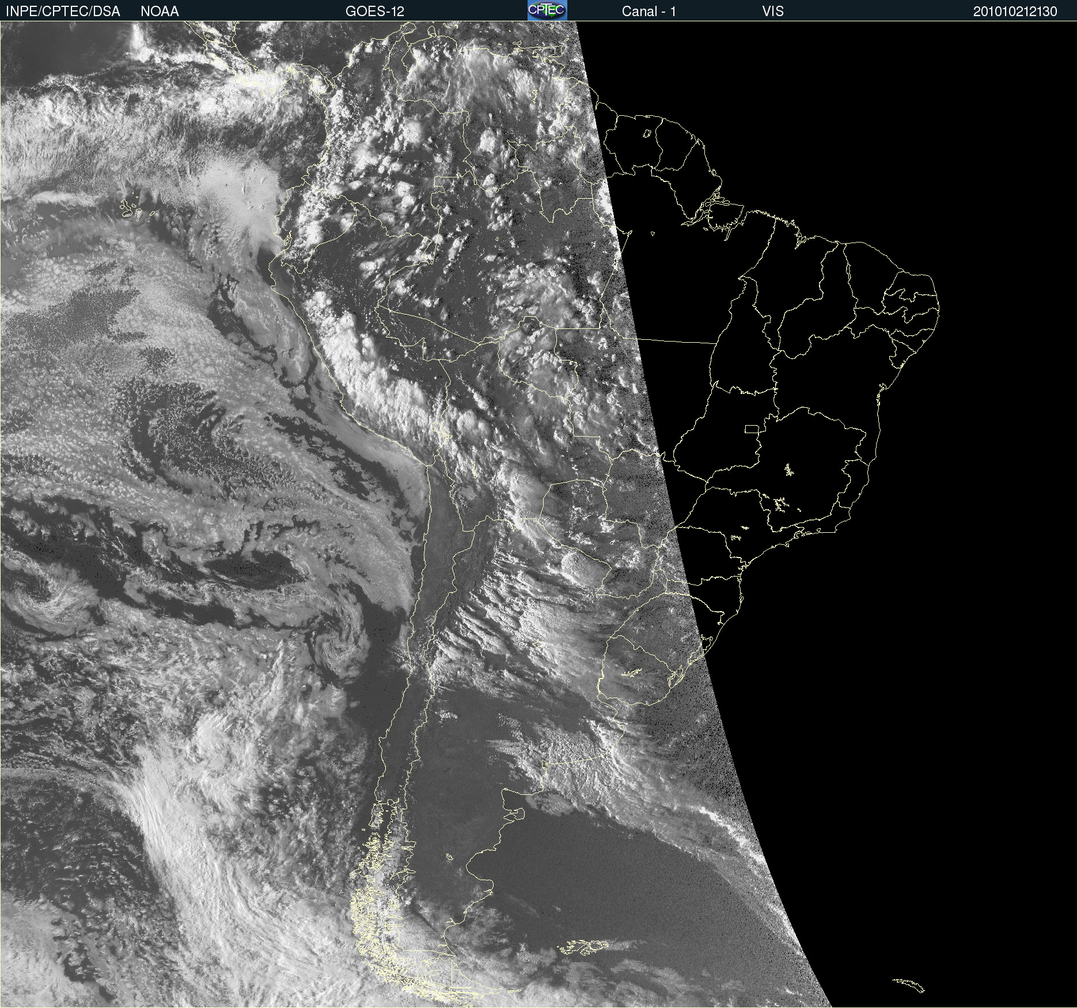Viewport: 1077px width, 1008px height.
Task: Click the Distrito Federal rectangle in Brazil
Action: pyautogui.click(x=752, y=429)
